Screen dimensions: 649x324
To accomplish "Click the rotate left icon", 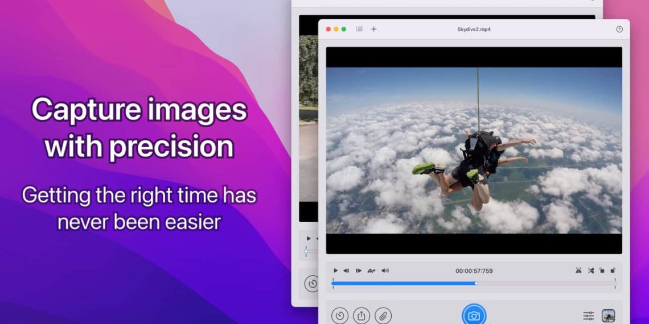I will (x=602, y=271).
